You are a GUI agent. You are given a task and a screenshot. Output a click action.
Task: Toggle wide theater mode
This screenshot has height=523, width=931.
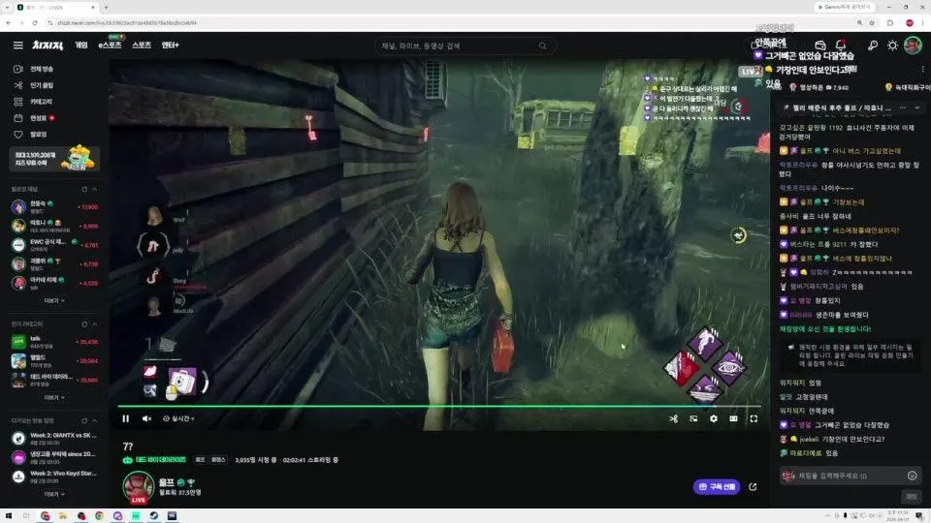(x=734, y=418)
